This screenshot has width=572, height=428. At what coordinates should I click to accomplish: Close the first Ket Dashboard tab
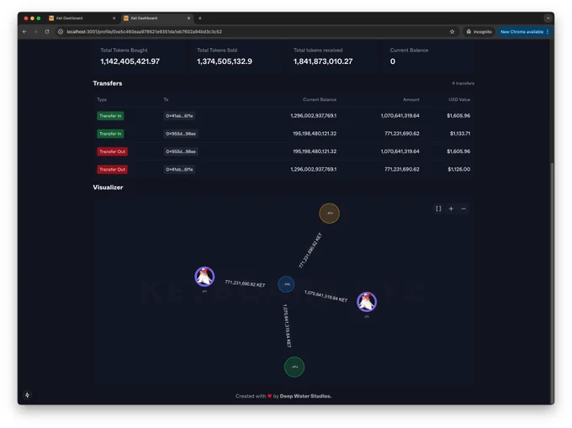tap(114, 18)
